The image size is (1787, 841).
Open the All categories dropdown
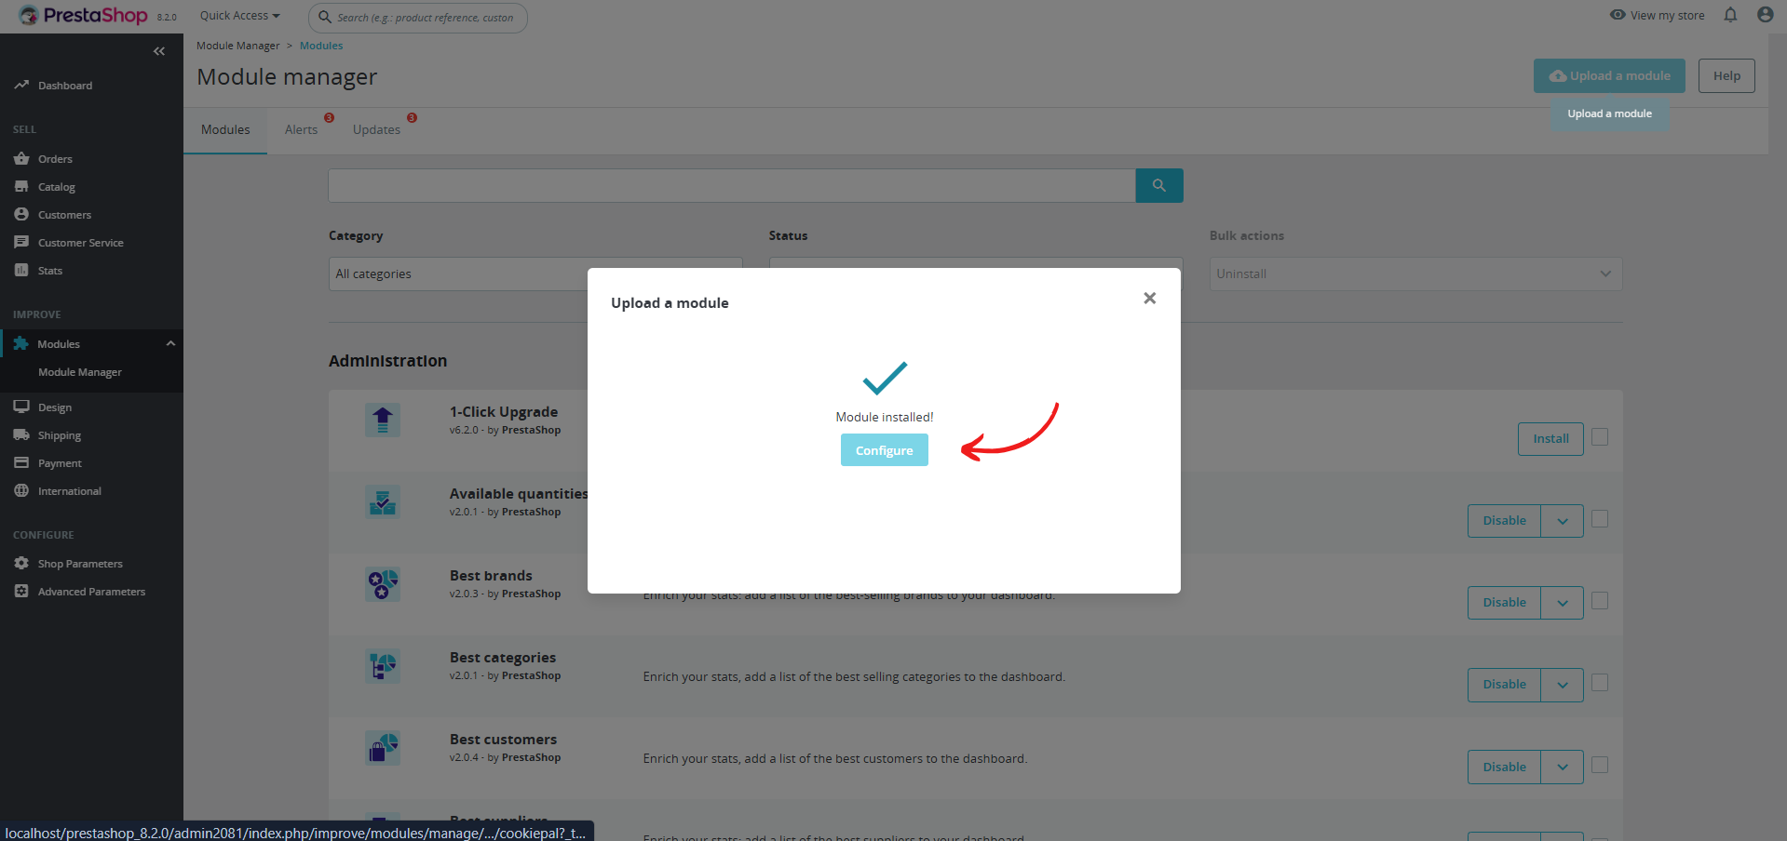[535, 274]
